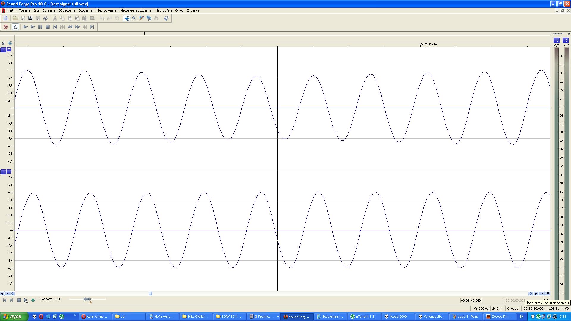Collapse channel 2 with minus button

point(9,171)
